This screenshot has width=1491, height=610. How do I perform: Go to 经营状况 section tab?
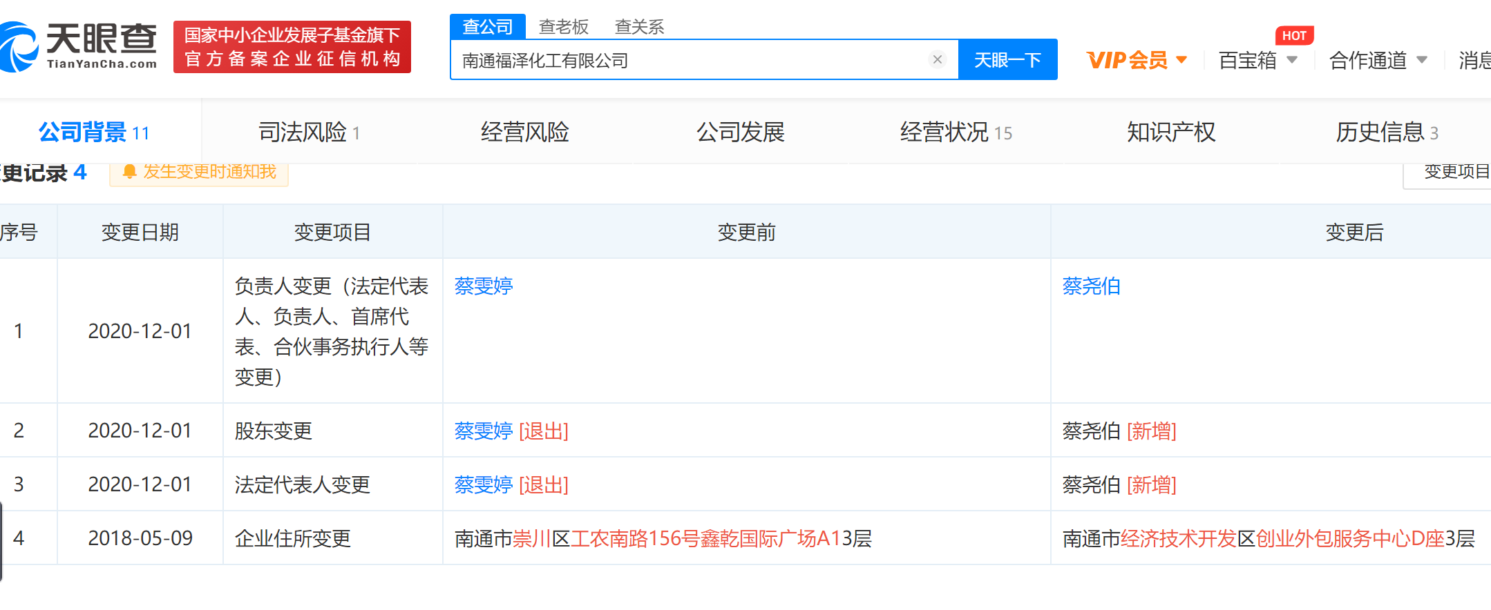pyautogui.click(x=956, y=132)
